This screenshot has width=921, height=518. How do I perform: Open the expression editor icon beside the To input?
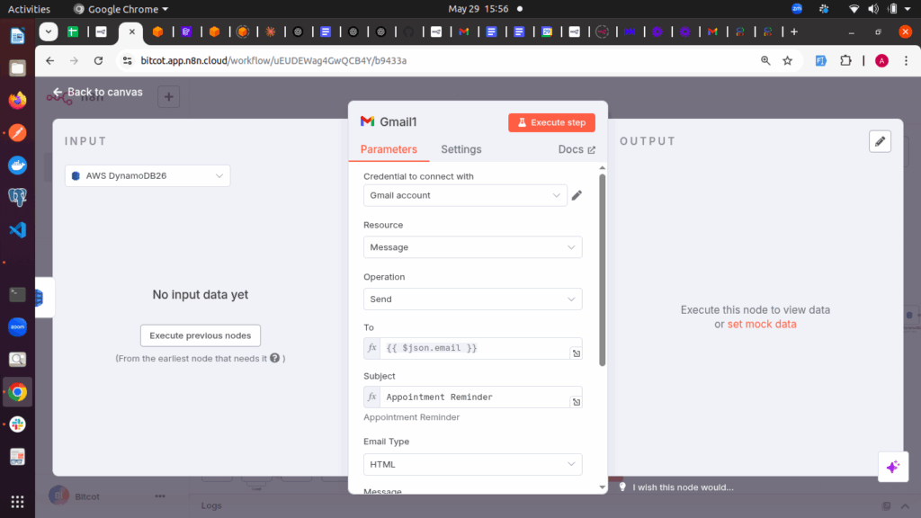point(577,353)
